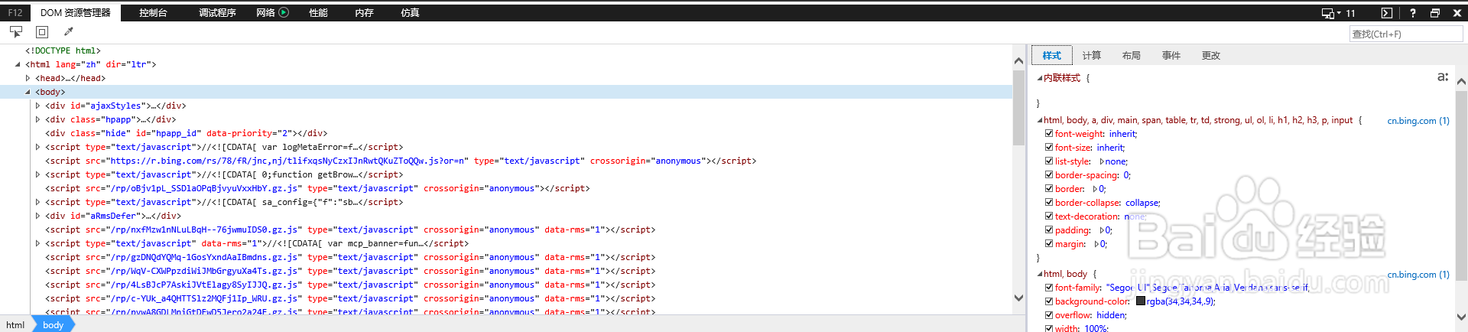The width and height of the screenshot is (1468, 332).
Task: Open the 布局 styles tab
Action: pyautogui.click(x=1131, y=56)
